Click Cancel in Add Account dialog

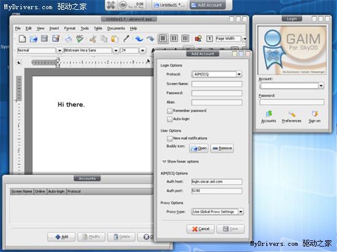tap(200, 229)
